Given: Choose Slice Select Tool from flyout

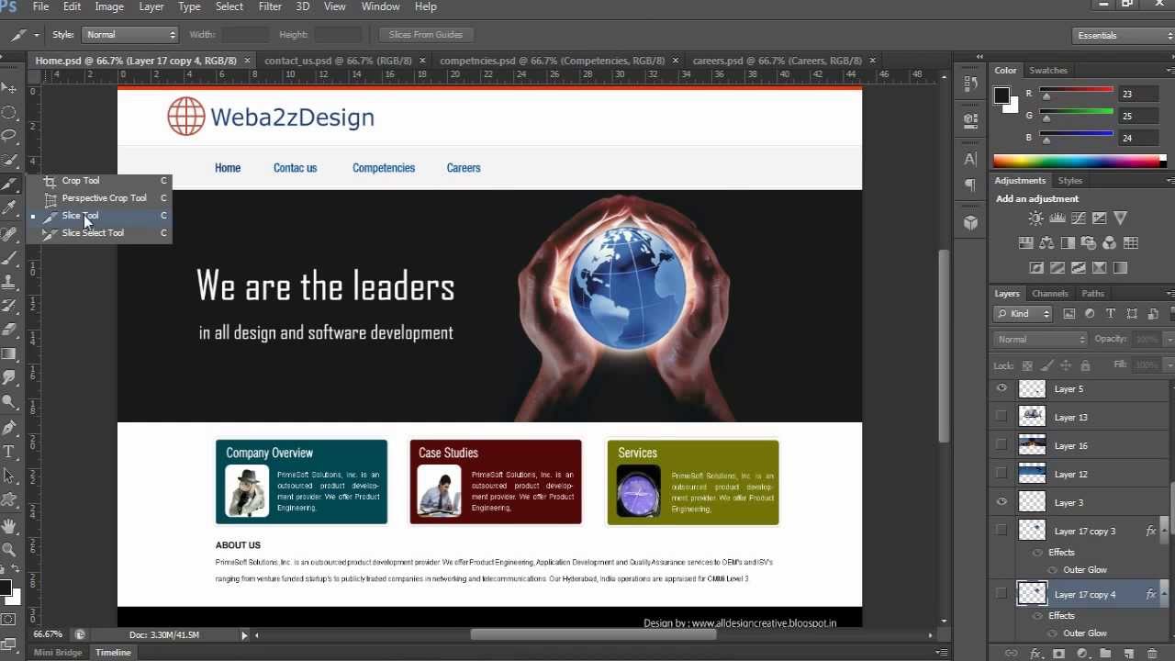Looking at the screenshot, I should point(93,233).
